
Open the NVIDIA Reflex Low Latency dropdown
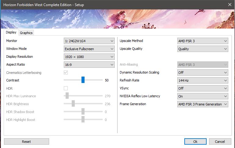203,96
